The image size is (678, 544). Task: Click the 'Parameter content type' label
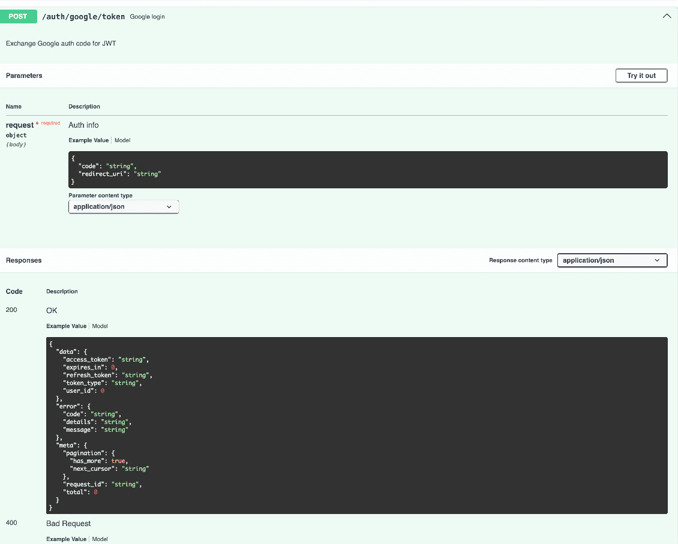[x=100, y=196]
